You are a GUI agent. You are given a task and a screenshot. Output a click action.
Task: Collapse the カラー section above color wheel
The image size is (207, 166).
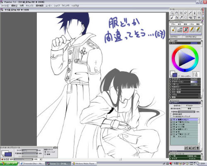click(171, 43)
